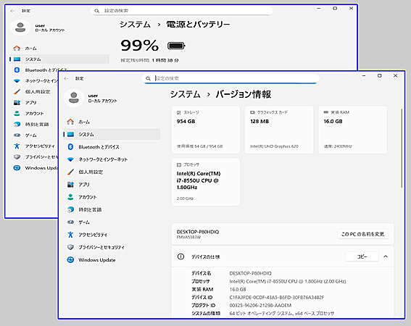
Task: Click the プロセッサ Intel Core i7-8550U card
Action: 206,182
